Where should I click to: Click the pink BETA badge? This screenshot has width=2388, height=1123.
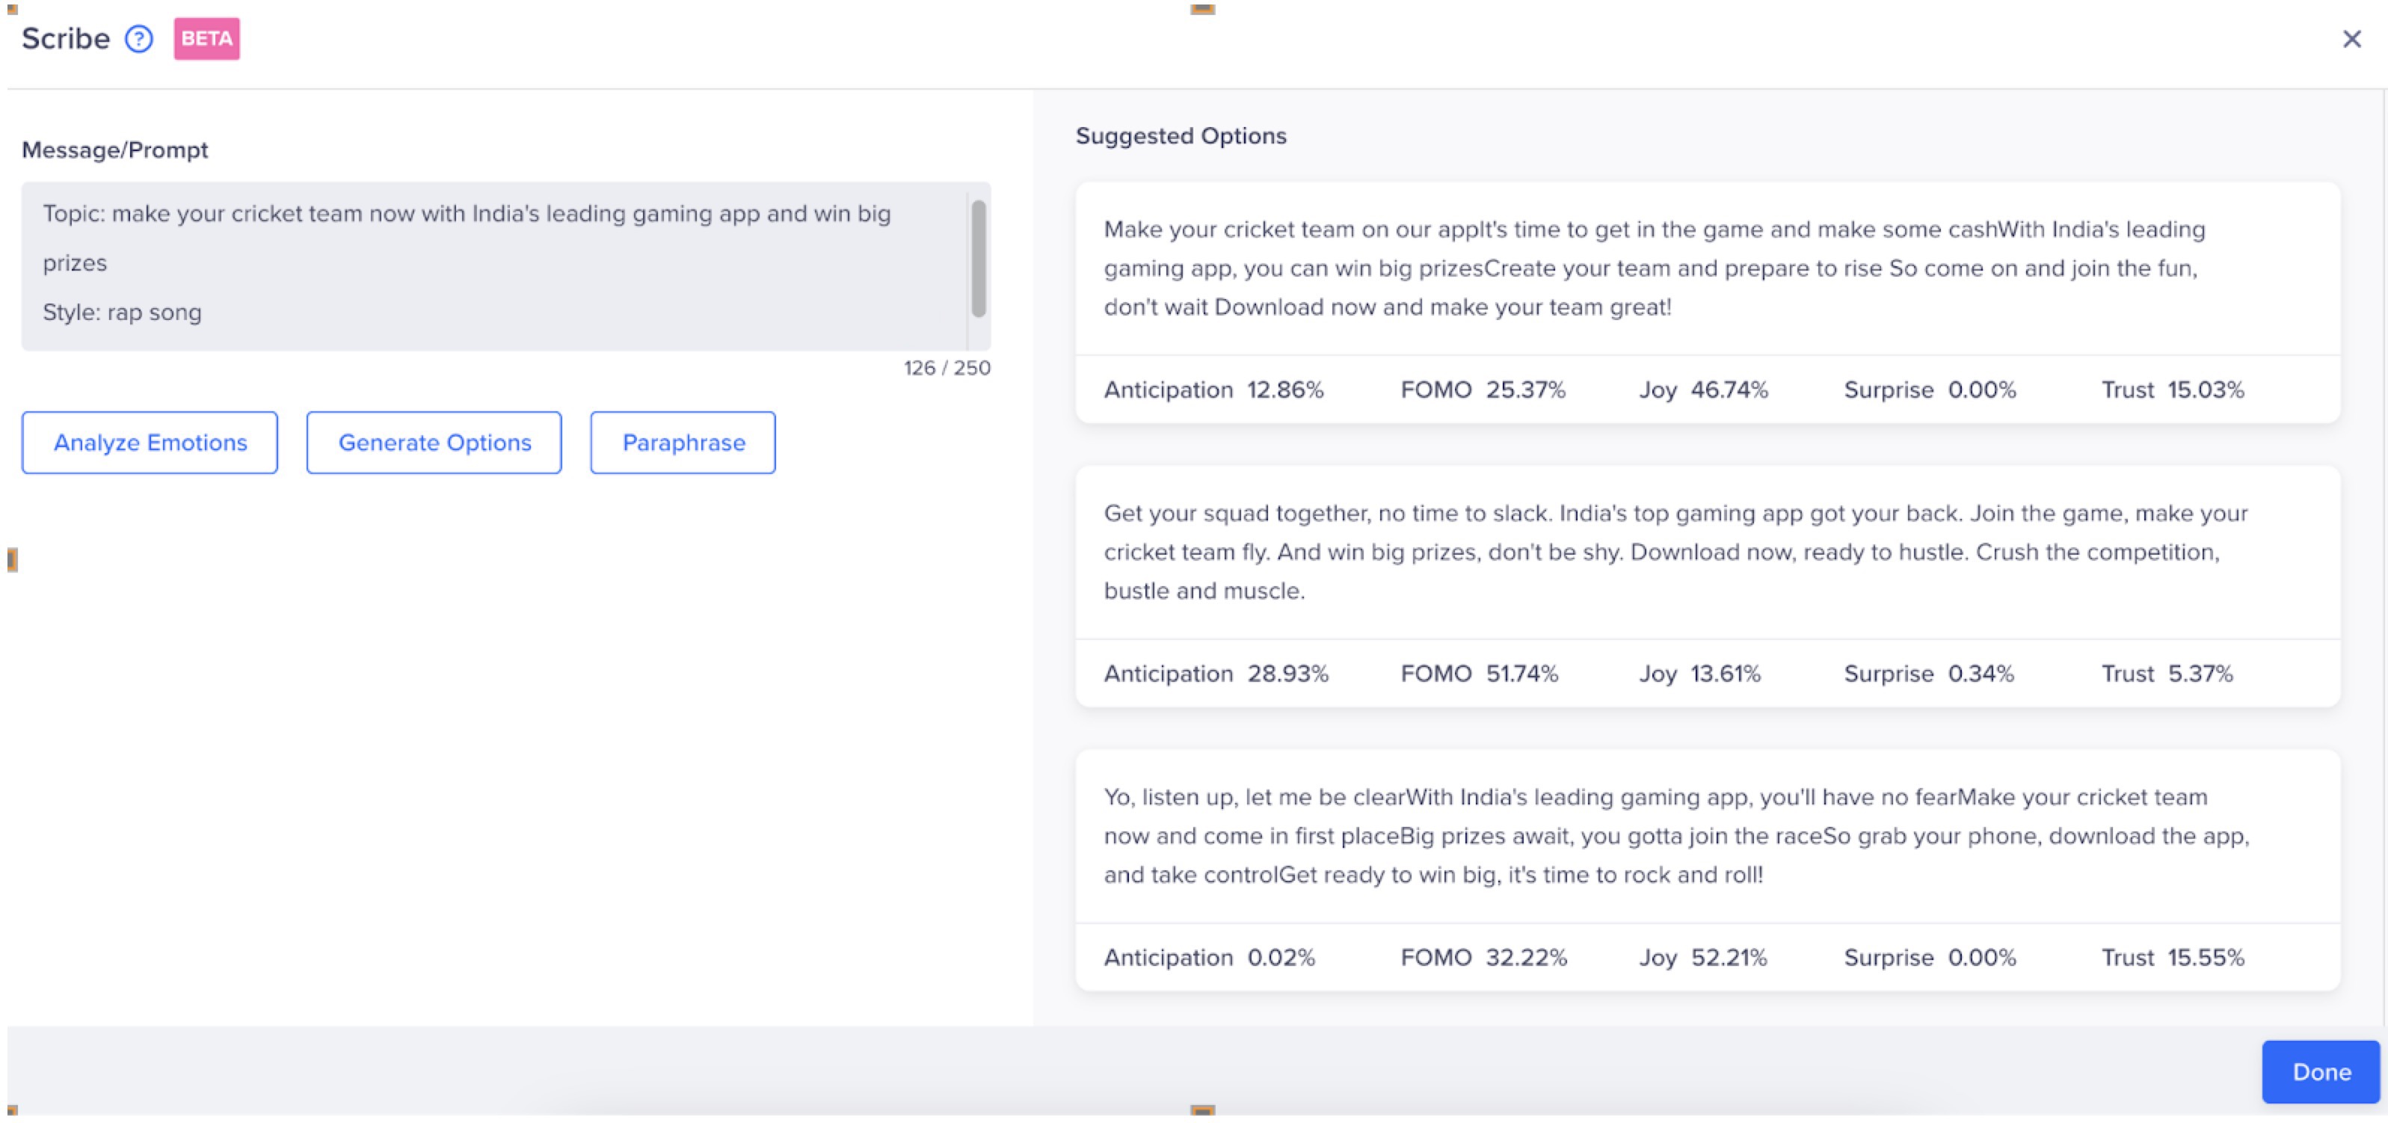click(x=206, y=39)
